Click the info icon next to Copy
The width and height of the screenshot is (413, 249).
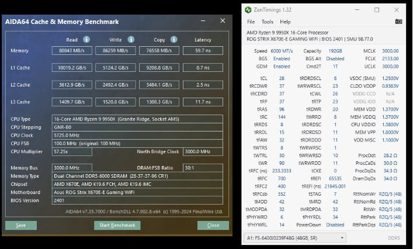[173, 40]
